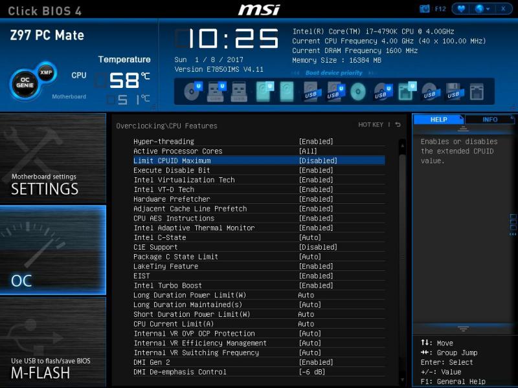Select the UEFI USB key boot device

coord(216,91)
